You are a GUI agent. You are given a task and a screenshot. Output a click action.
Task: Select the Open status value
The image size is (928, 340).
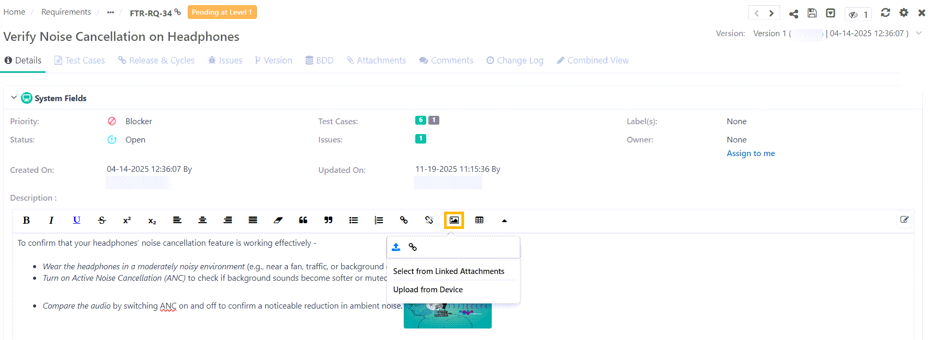(x=135, y=139)
